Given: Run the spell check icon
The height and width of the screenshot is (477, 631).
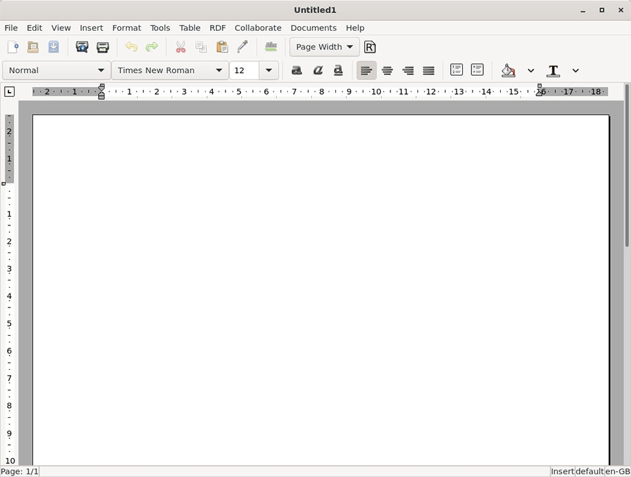Looking at the screenshot, I should pos(271,47).
